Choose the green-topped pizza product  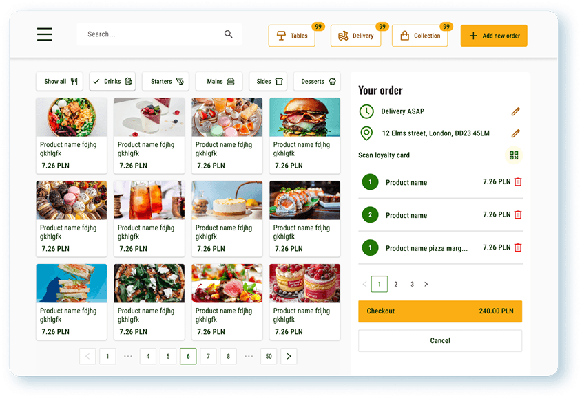[x=149, y=302]
